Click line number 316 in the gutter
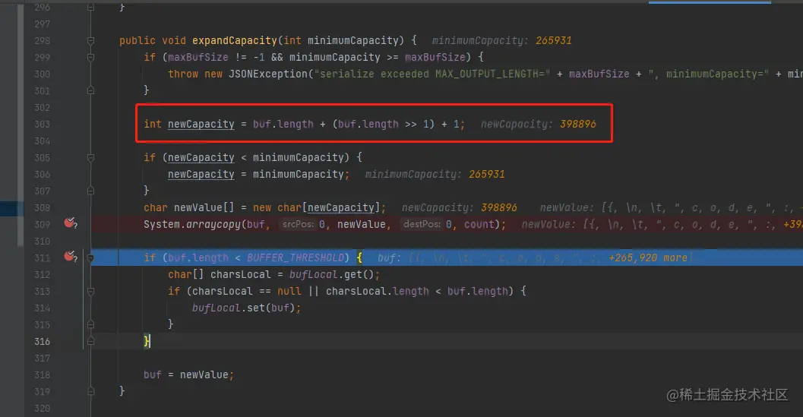The image size is (803, 417). [x=42, y=341]
